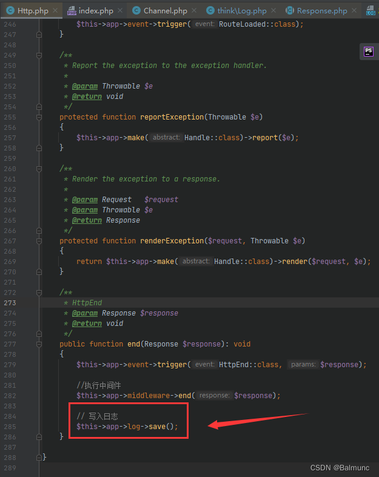Click the PhpStorm PS icon at right edge
The height and width of the screenshot is (477, 379).
[369, 52]
